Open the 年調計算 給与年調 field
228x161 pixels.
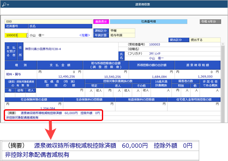coord(122,35)
